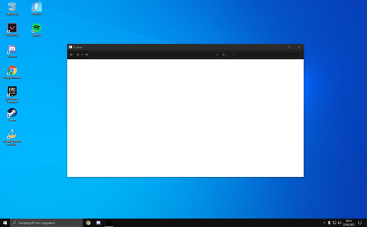Open network status tray icon
This screenshot has width=367, height=227.
(x=334, y=223)
